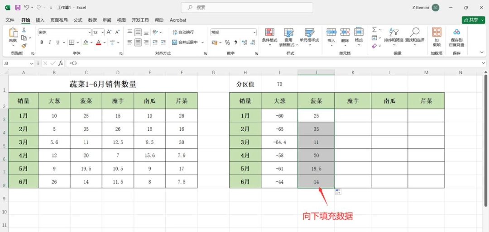Apply the red font color
The image size is (489, 232).
[x=99, y=43]
